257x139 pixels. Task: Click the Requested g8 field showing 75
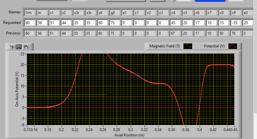(x=115, y=23)
